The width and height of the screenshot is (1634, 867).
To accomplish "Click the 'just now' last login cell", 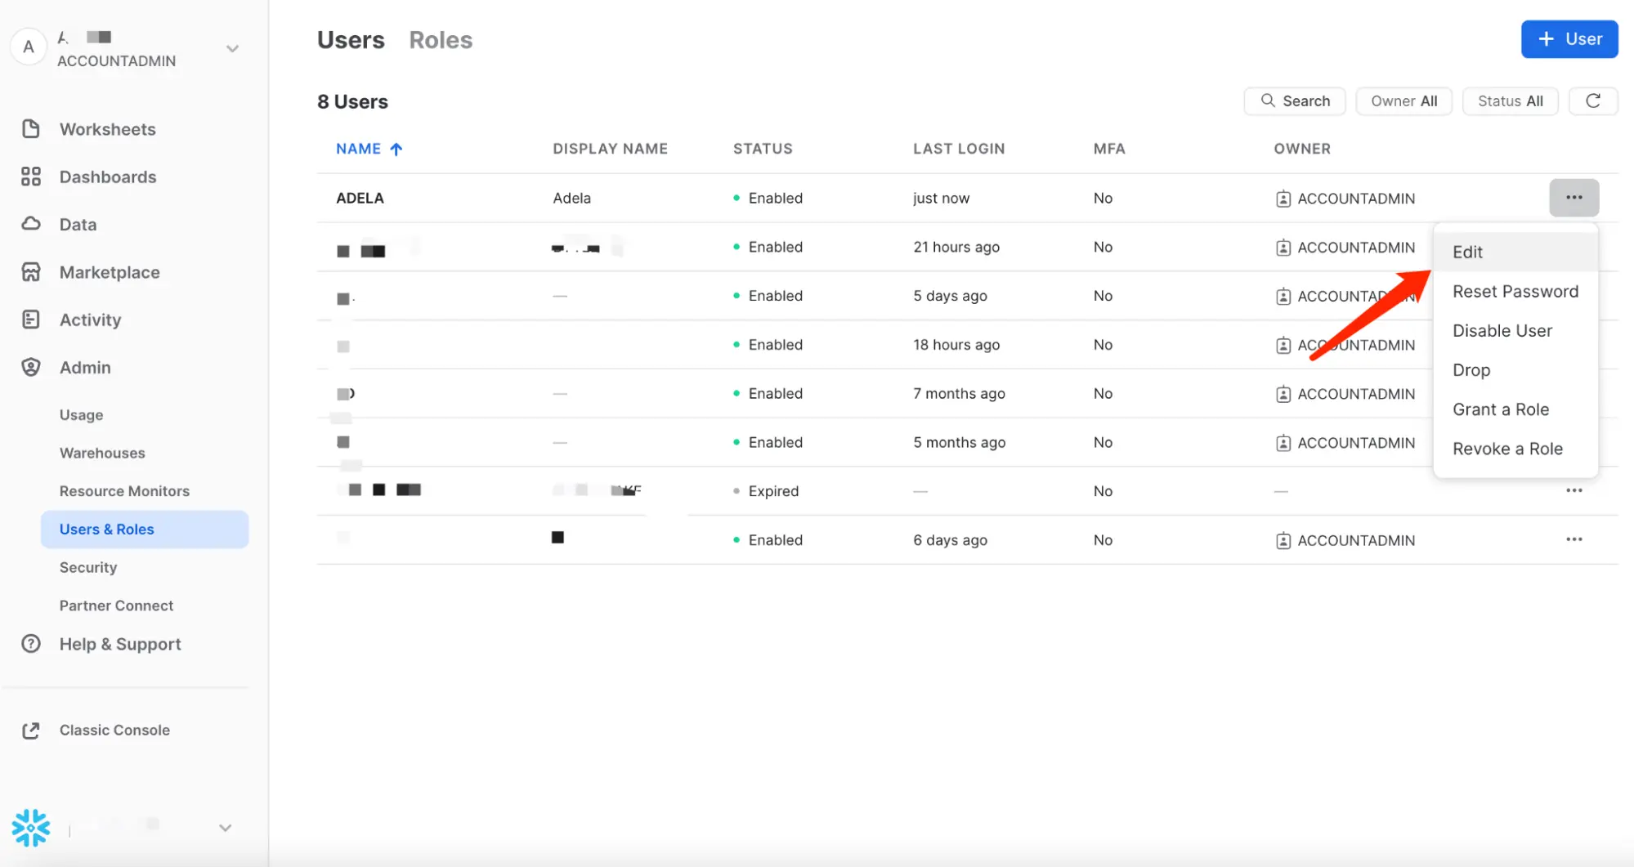I will [941, 198].
